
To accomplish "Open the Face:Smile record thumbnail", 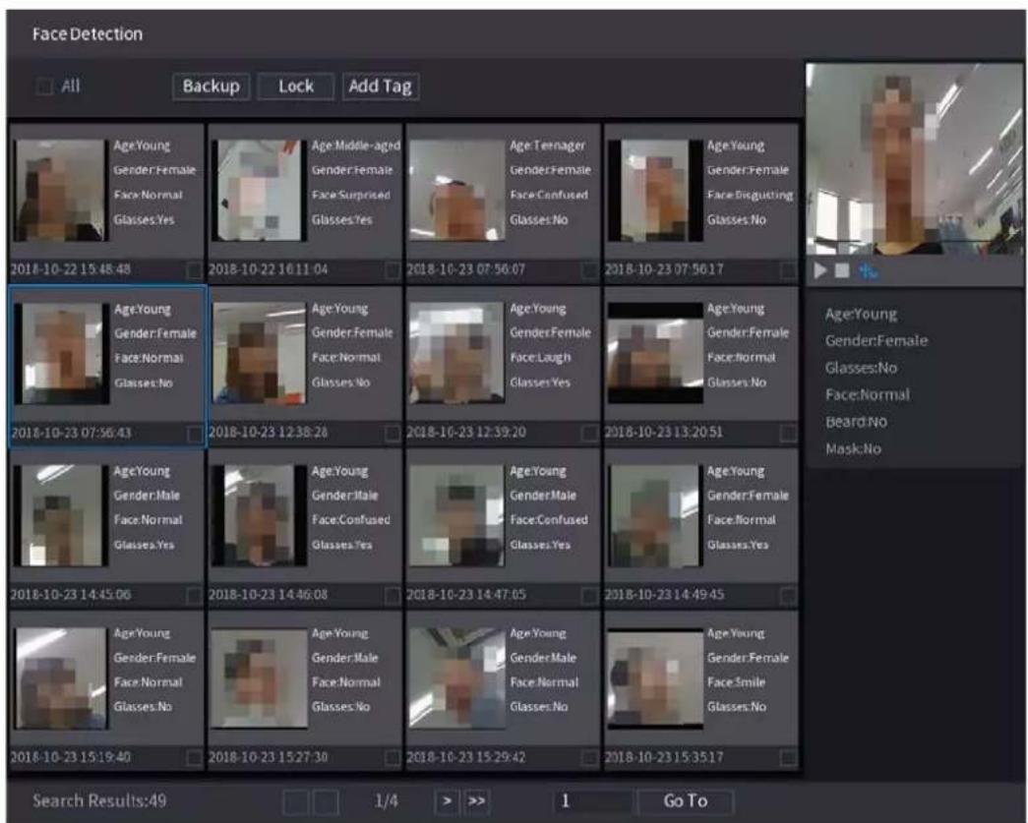I will tap(655, 678).
